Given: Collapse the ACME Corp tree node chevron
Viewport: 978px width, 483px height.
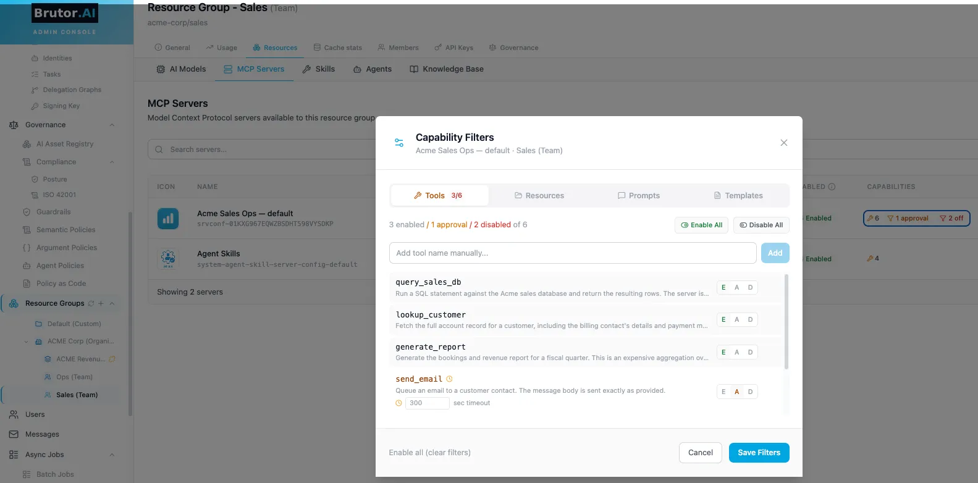Looking at the screenshot, I should 26,341.
